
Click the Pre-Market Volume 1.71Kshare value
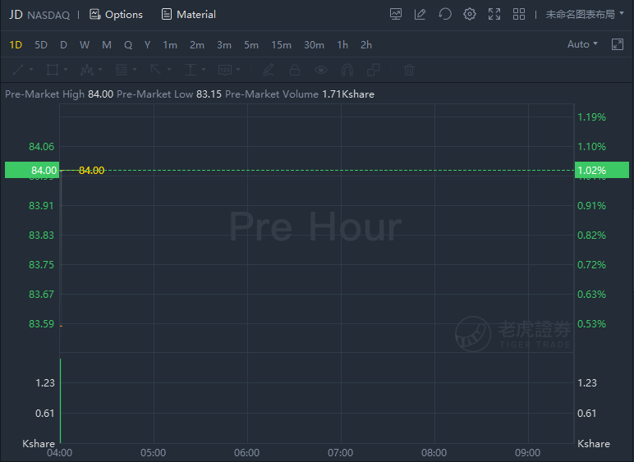click(348, 94)
